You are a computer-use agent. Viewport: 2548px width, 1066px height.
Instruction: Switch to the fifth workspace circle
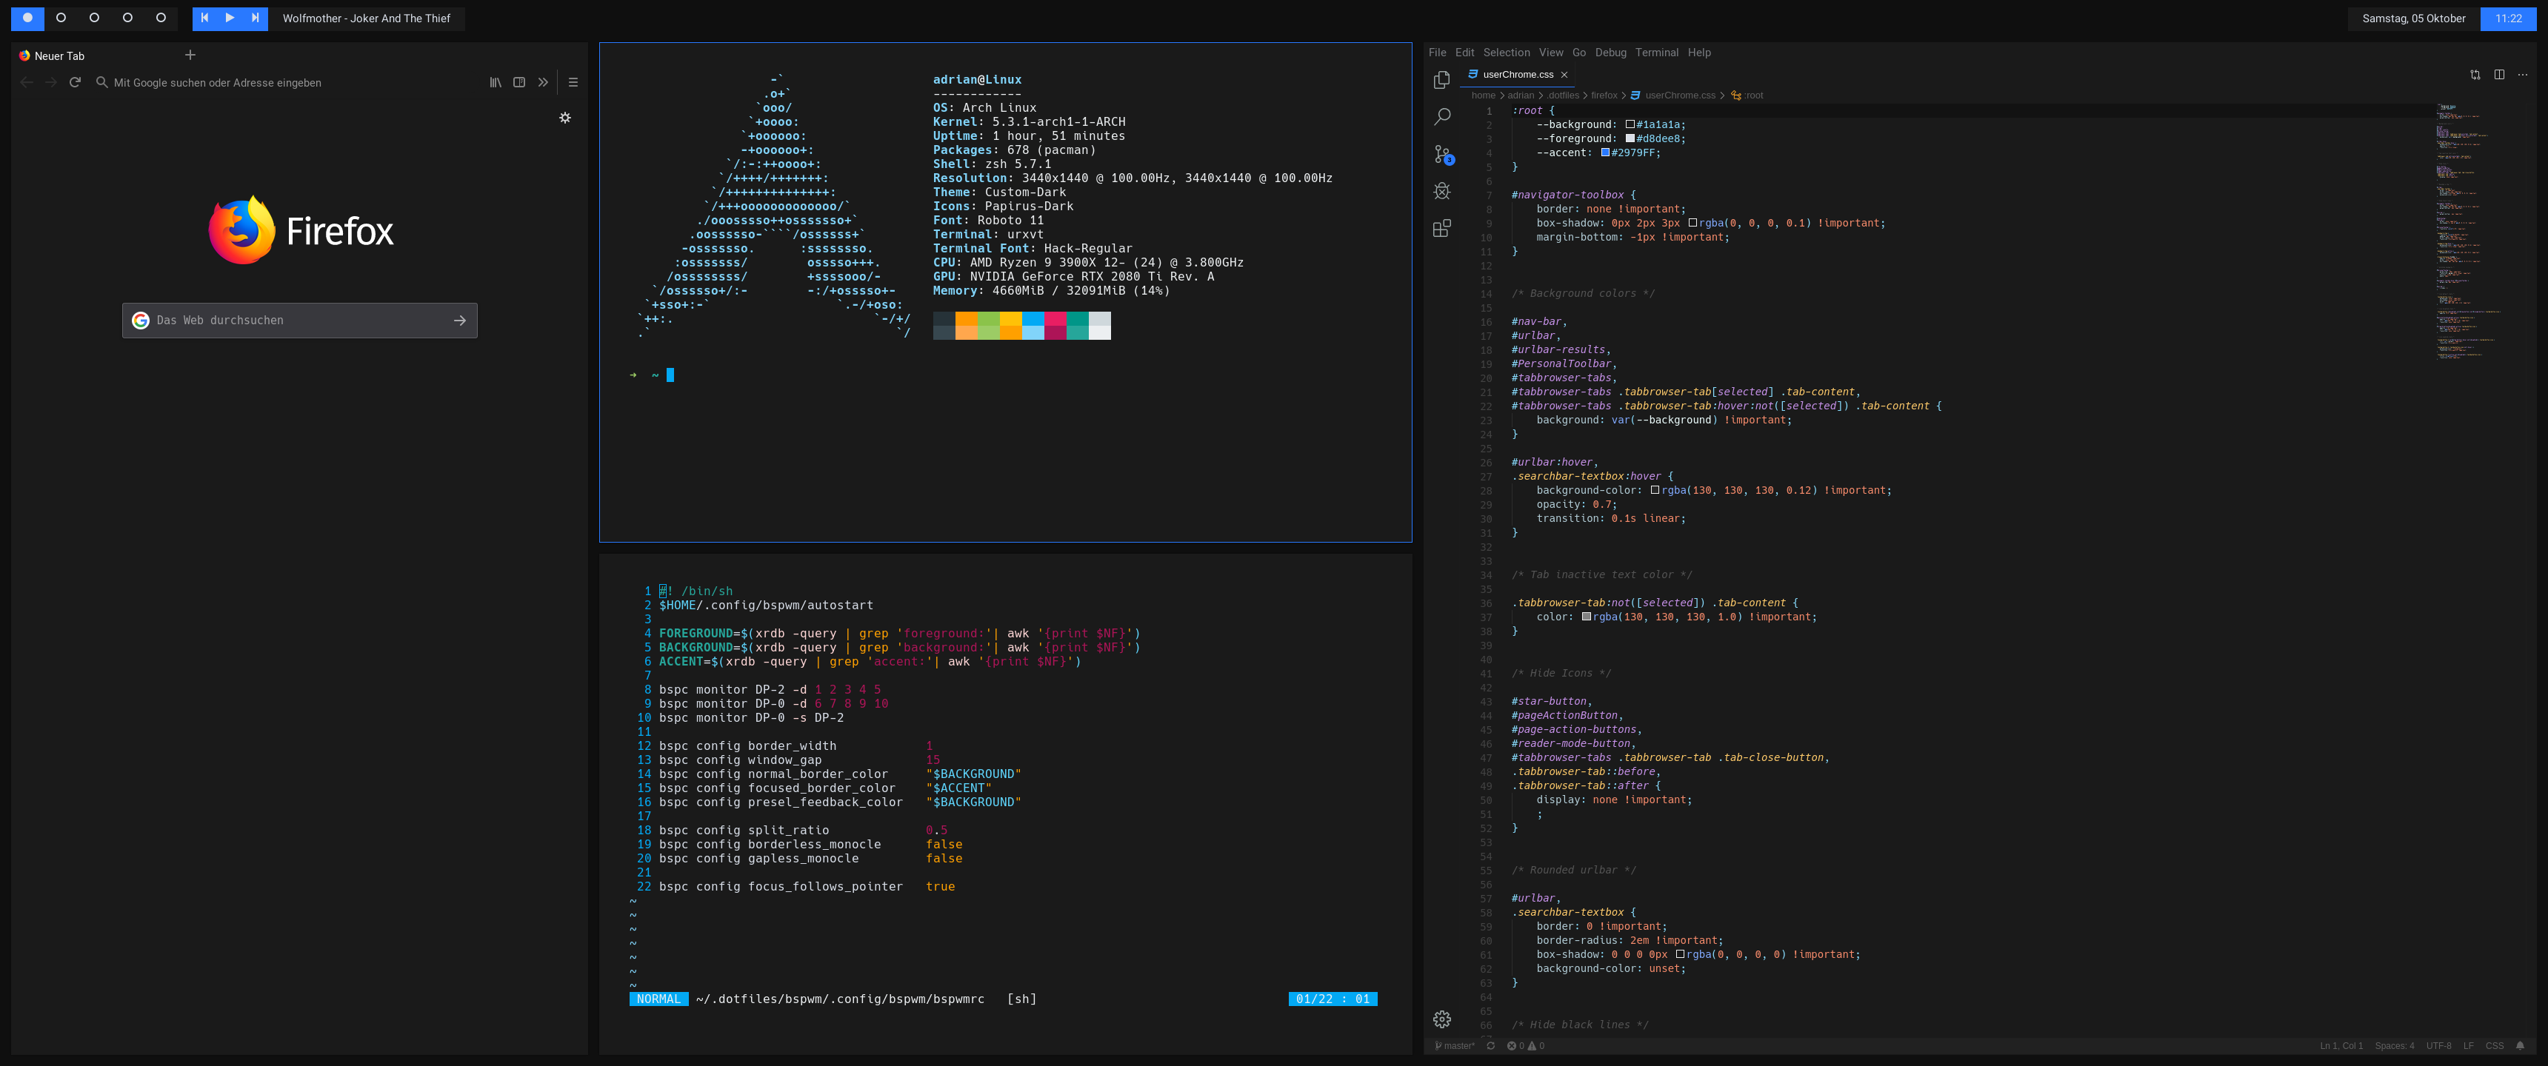pos(161,18)
